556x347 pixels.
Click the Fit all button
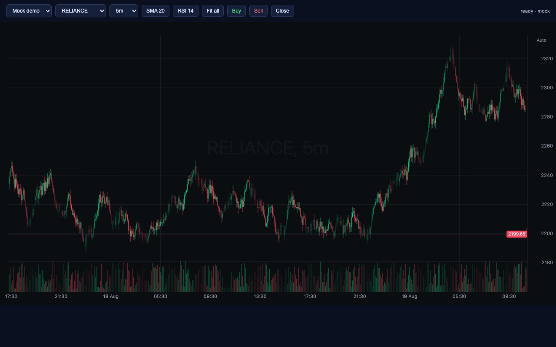[213, 11]
